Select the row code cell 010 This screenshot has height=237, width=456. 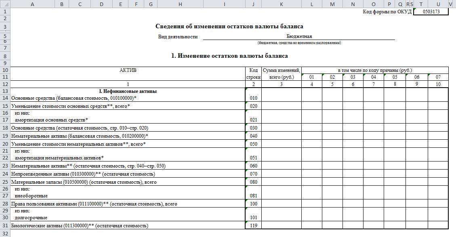[253, 98]
